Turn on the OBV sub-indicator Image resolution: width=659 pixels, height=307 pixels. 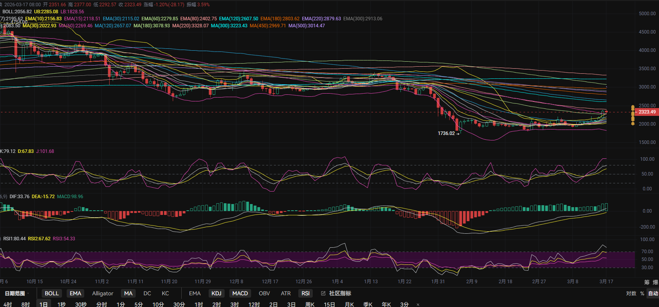pos(264,293)
